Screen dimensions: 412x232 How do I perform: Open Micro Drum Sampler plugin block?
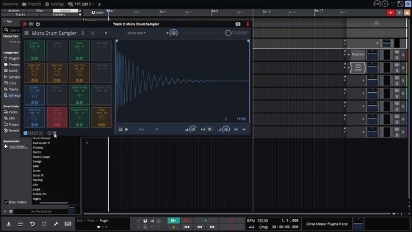click(358, 68)
